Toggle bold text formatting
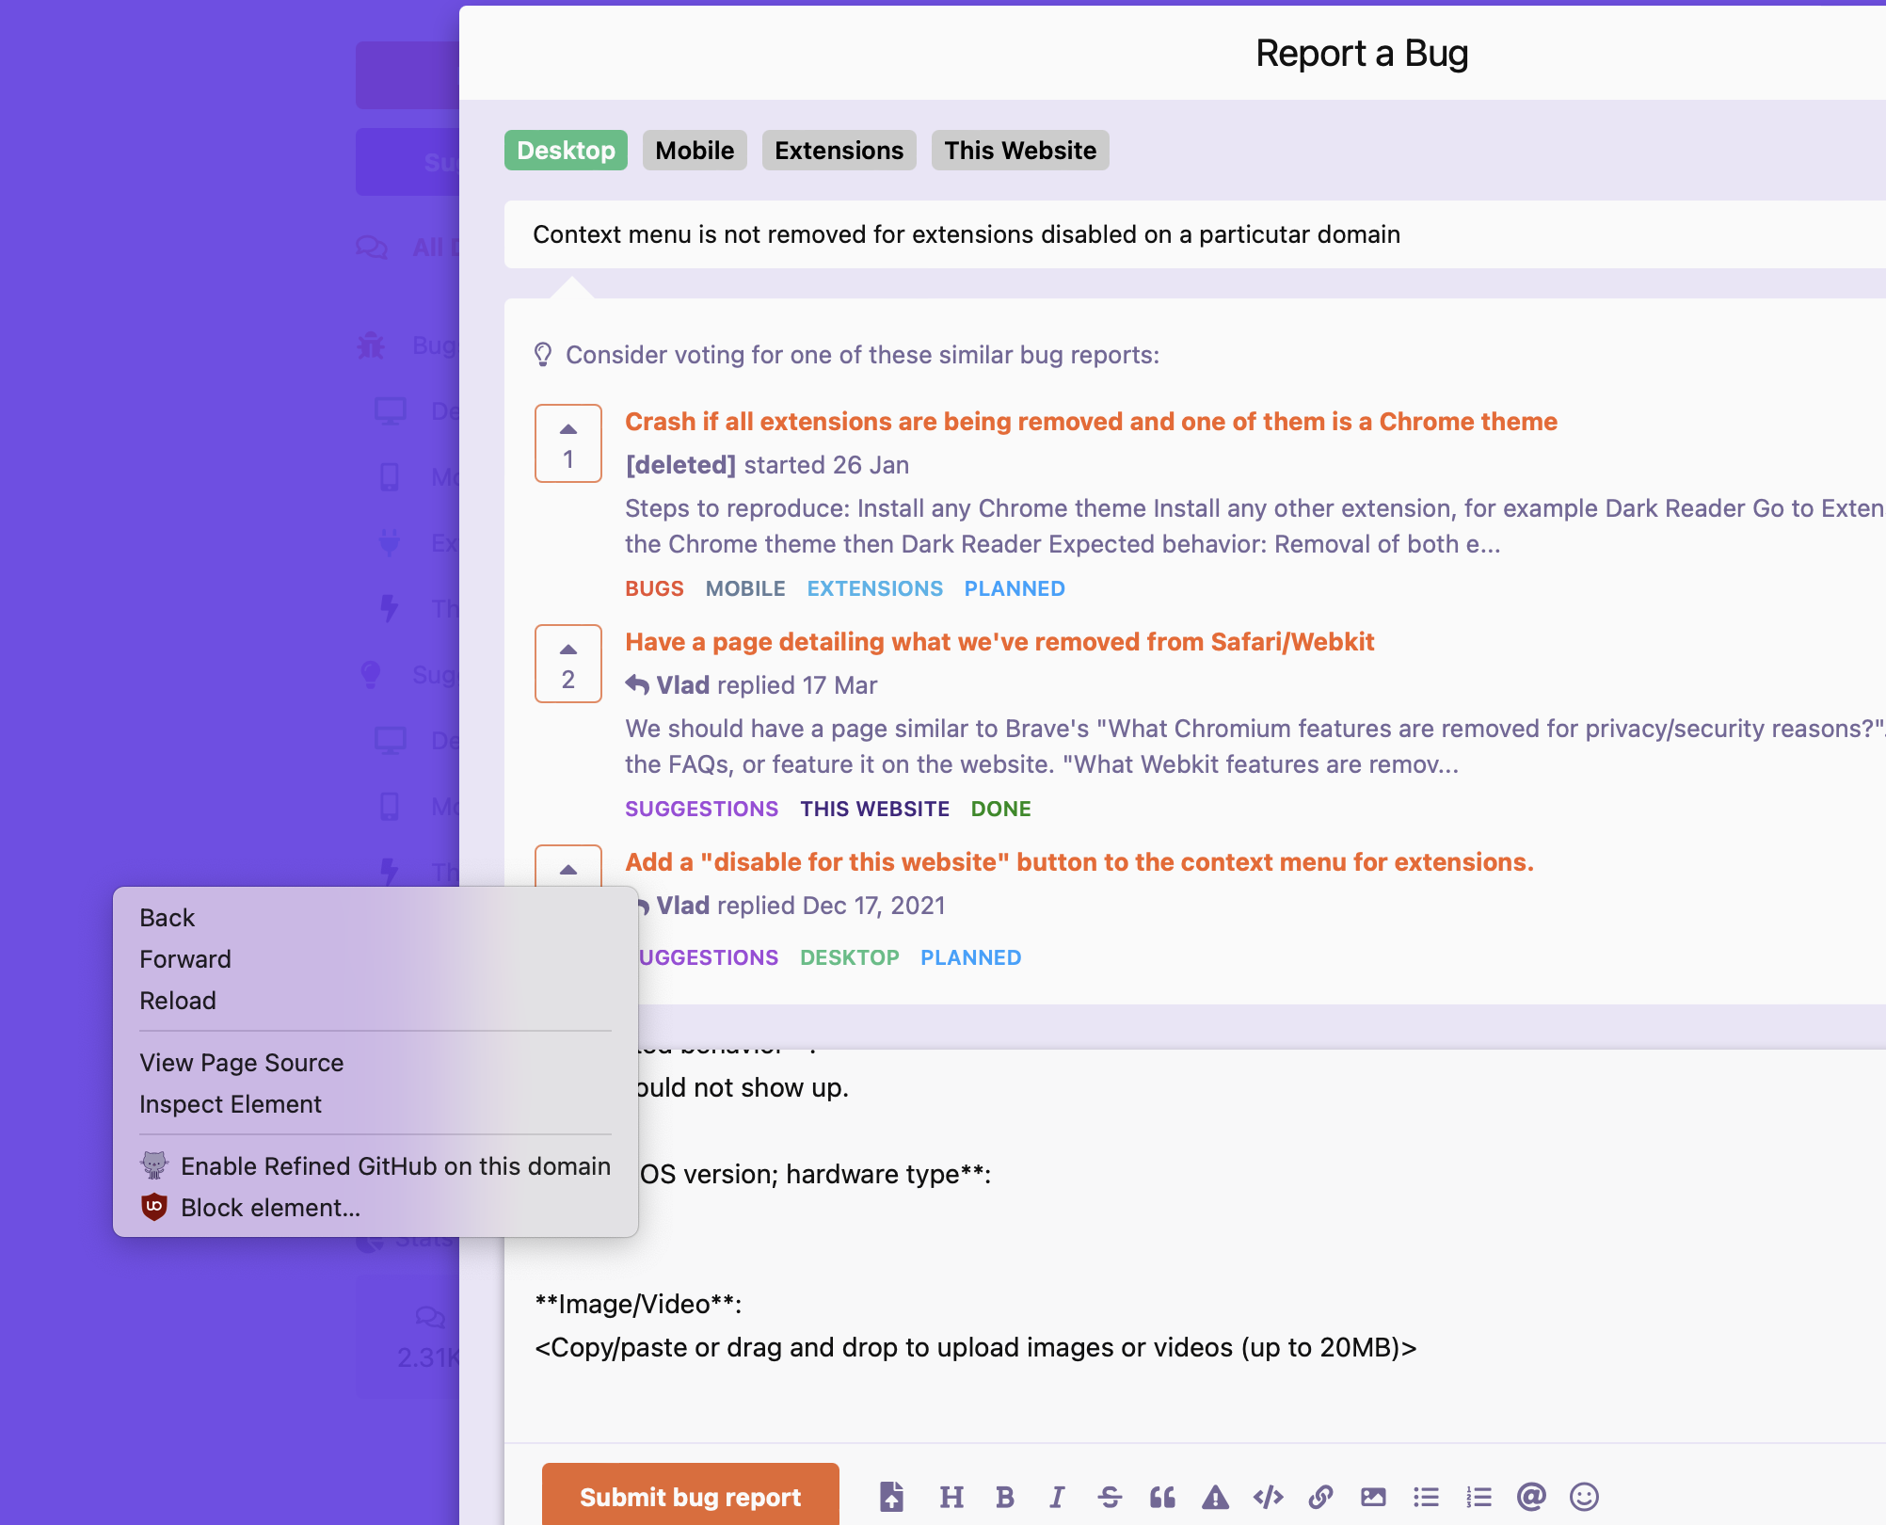1886x1525 pixels. click(x=1004, y=1496)
